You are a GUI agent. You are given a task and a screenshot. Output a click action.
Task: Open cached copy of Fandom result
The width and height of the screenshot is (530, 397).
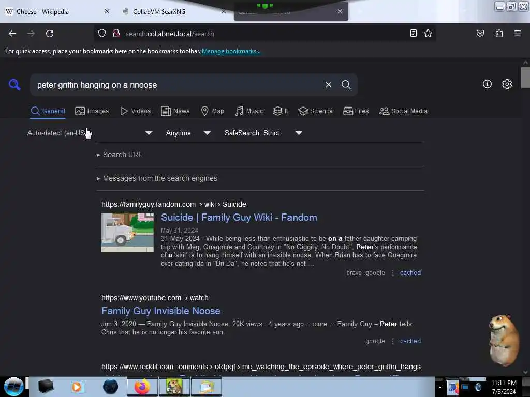point(410,273)
